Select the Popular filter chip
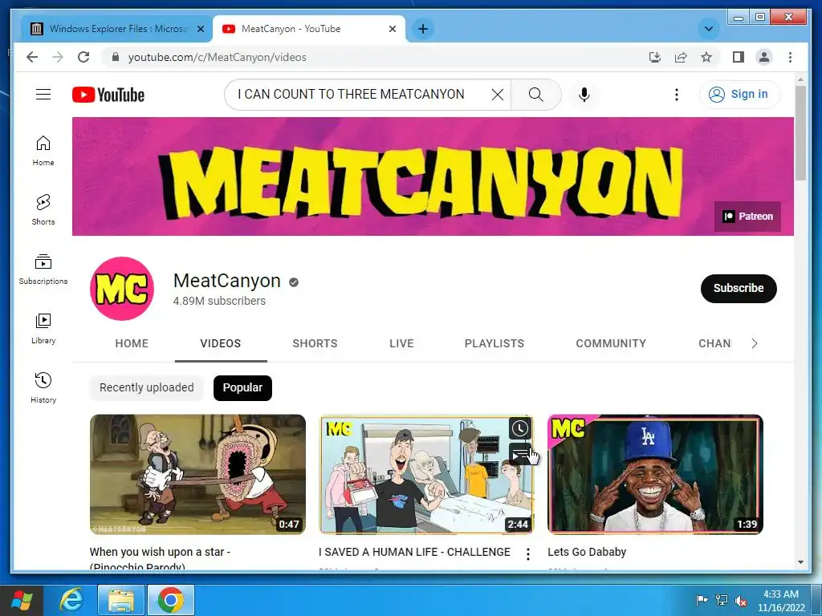Image resolution: width=822 pixels, height=616 pixels. [242, 387]
